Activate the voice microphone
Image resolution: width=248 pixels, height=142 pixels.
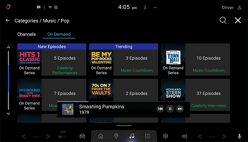click(x=239, y=136)
